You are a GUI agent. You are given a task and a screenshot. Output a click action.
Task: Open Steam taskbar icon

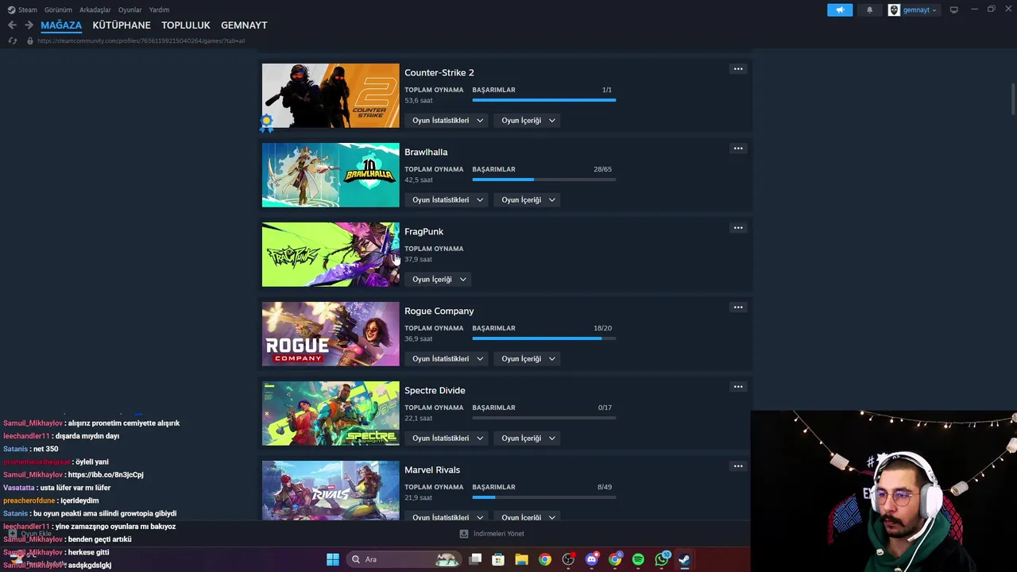684,559
